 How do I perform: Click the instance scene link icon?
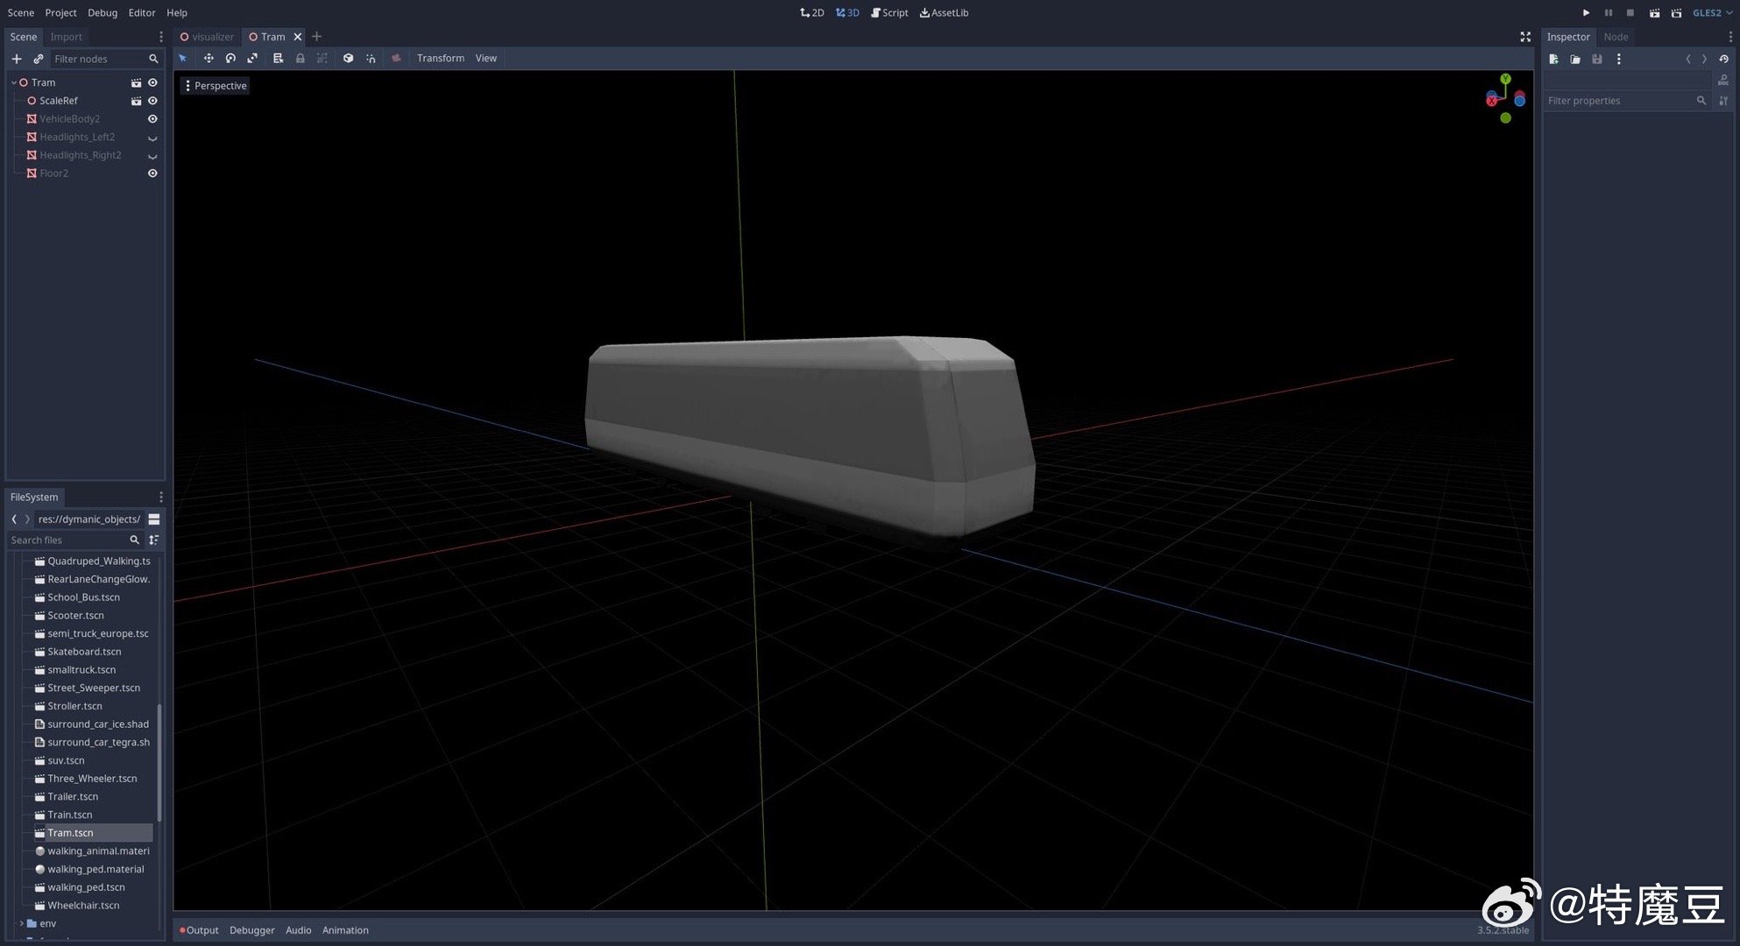[38, 59]
